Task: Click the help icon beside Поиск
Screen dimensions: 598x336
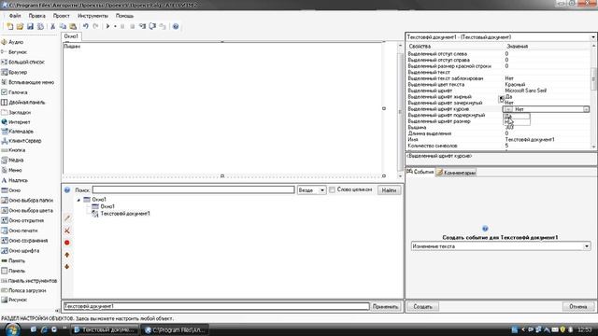Action: (67, 189)
